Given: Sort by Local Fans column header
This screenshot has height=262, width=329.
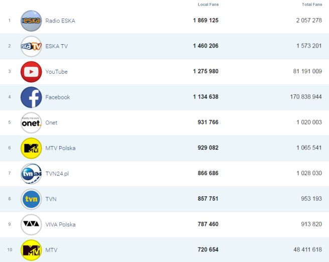Looking at the screenshot, I should click(208, 5).
